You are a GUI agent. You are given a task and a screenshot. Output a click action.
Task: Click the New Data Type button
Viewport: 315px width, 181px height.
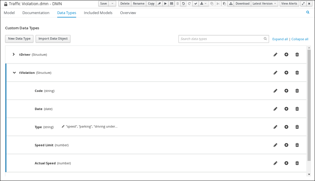click(19, 38)
